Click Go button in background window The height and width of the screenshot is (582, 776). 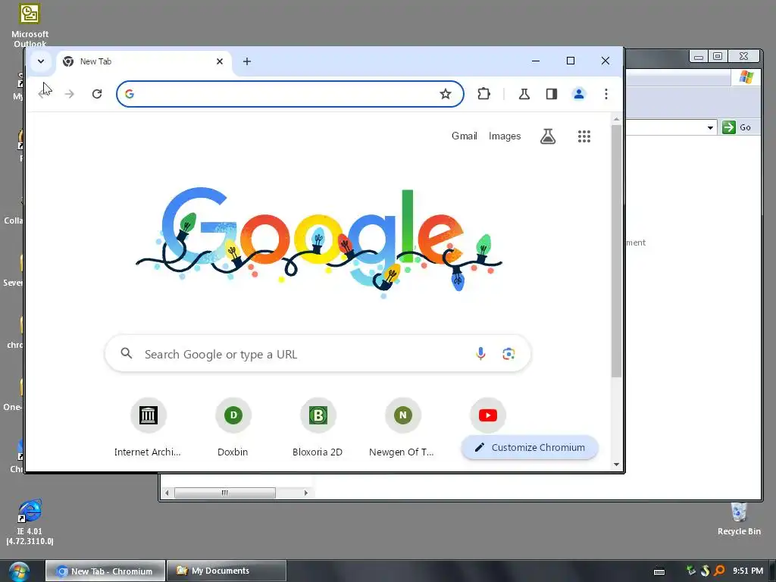point(737,127)
